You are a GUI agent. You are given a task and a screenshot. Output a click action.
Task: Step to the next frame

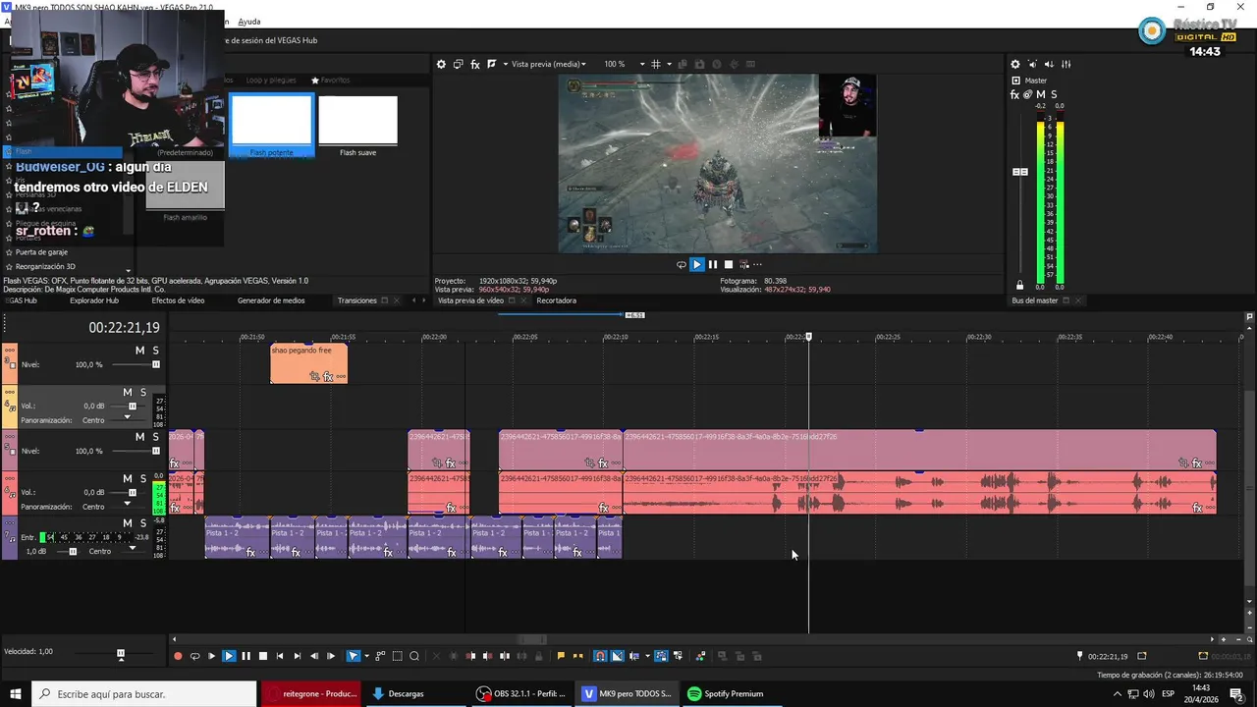[331, 656]
